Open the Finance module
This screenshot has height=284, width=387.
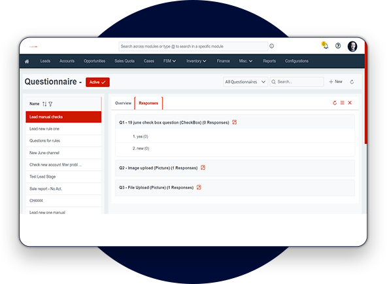click(224, 61)
